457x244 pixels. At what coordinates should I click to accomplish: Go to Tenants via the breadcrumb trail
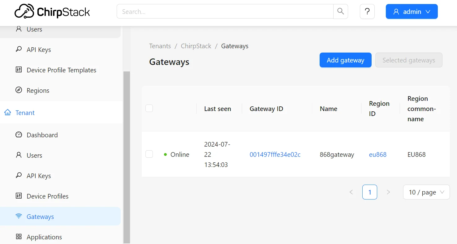tap(160, 46)
